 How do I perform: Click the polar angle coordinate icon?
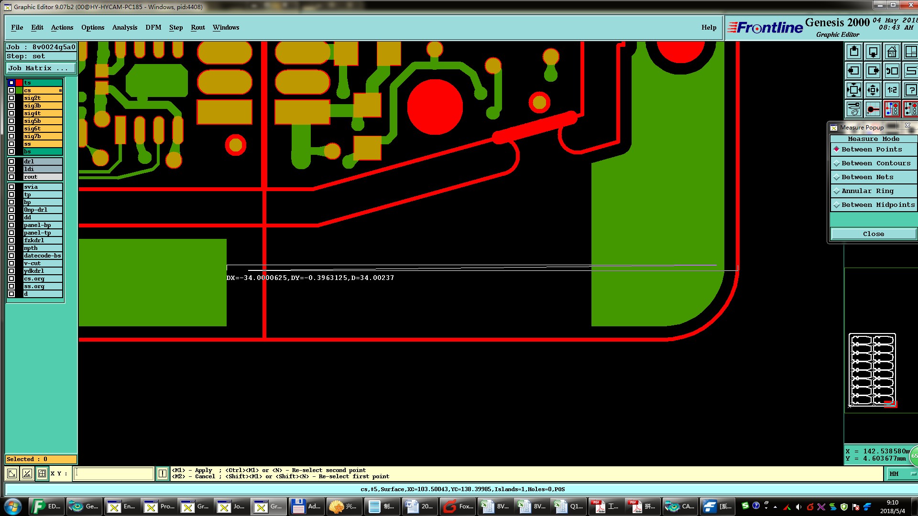[x=27, y=473]
